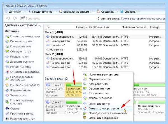The width and height of the screenshot is (168, 124).
Task: Open the Средства menu
Action: click(107, 12)
